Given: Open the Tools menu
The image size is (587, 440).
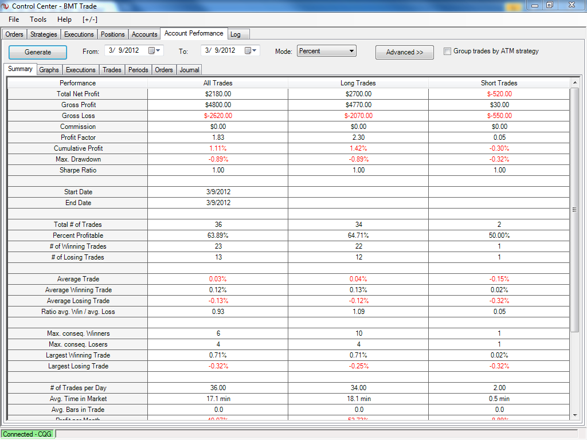Looking at the screenshot, I should coord(38,19).
